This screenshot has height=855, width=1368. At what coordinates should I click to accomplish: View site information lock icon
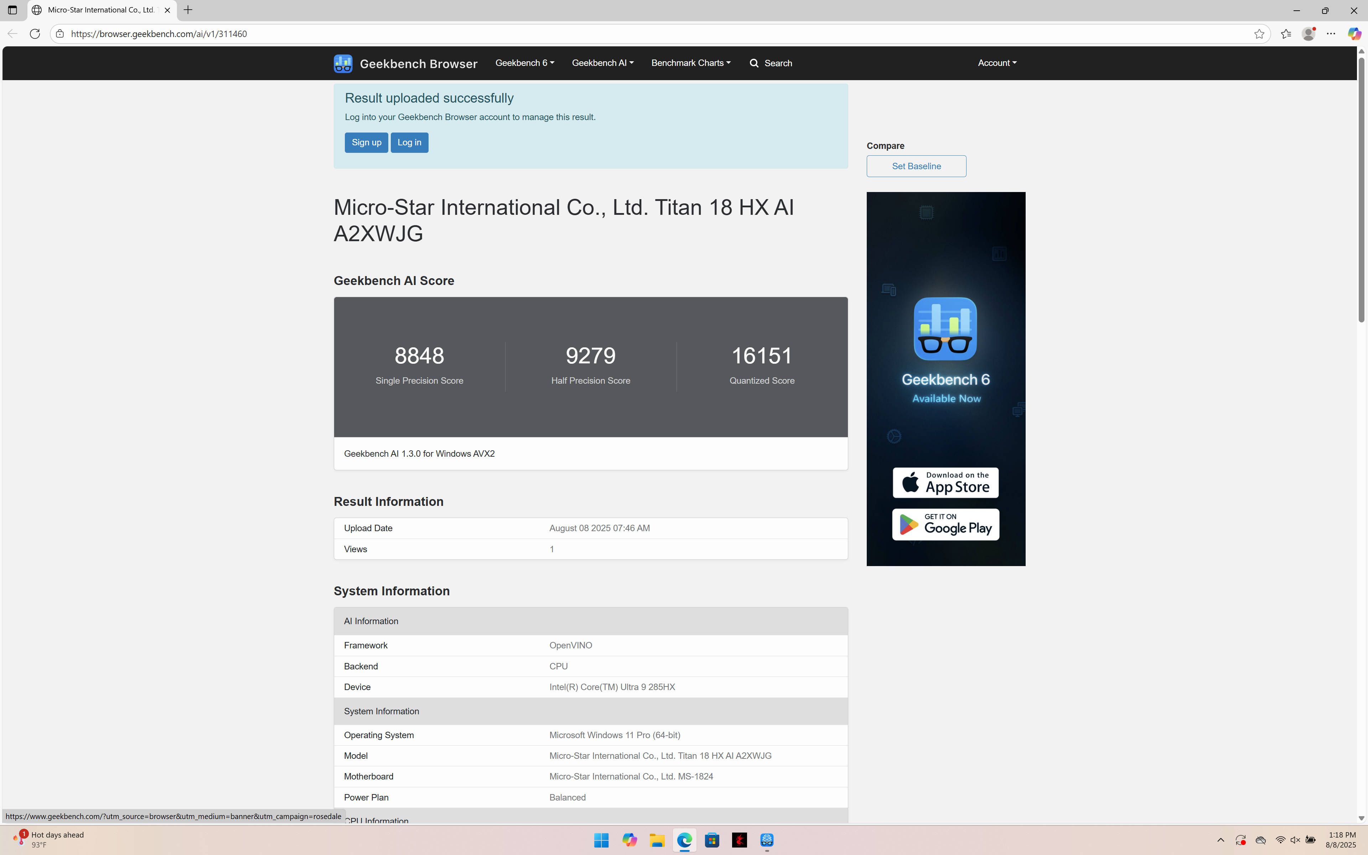point(60,34)
